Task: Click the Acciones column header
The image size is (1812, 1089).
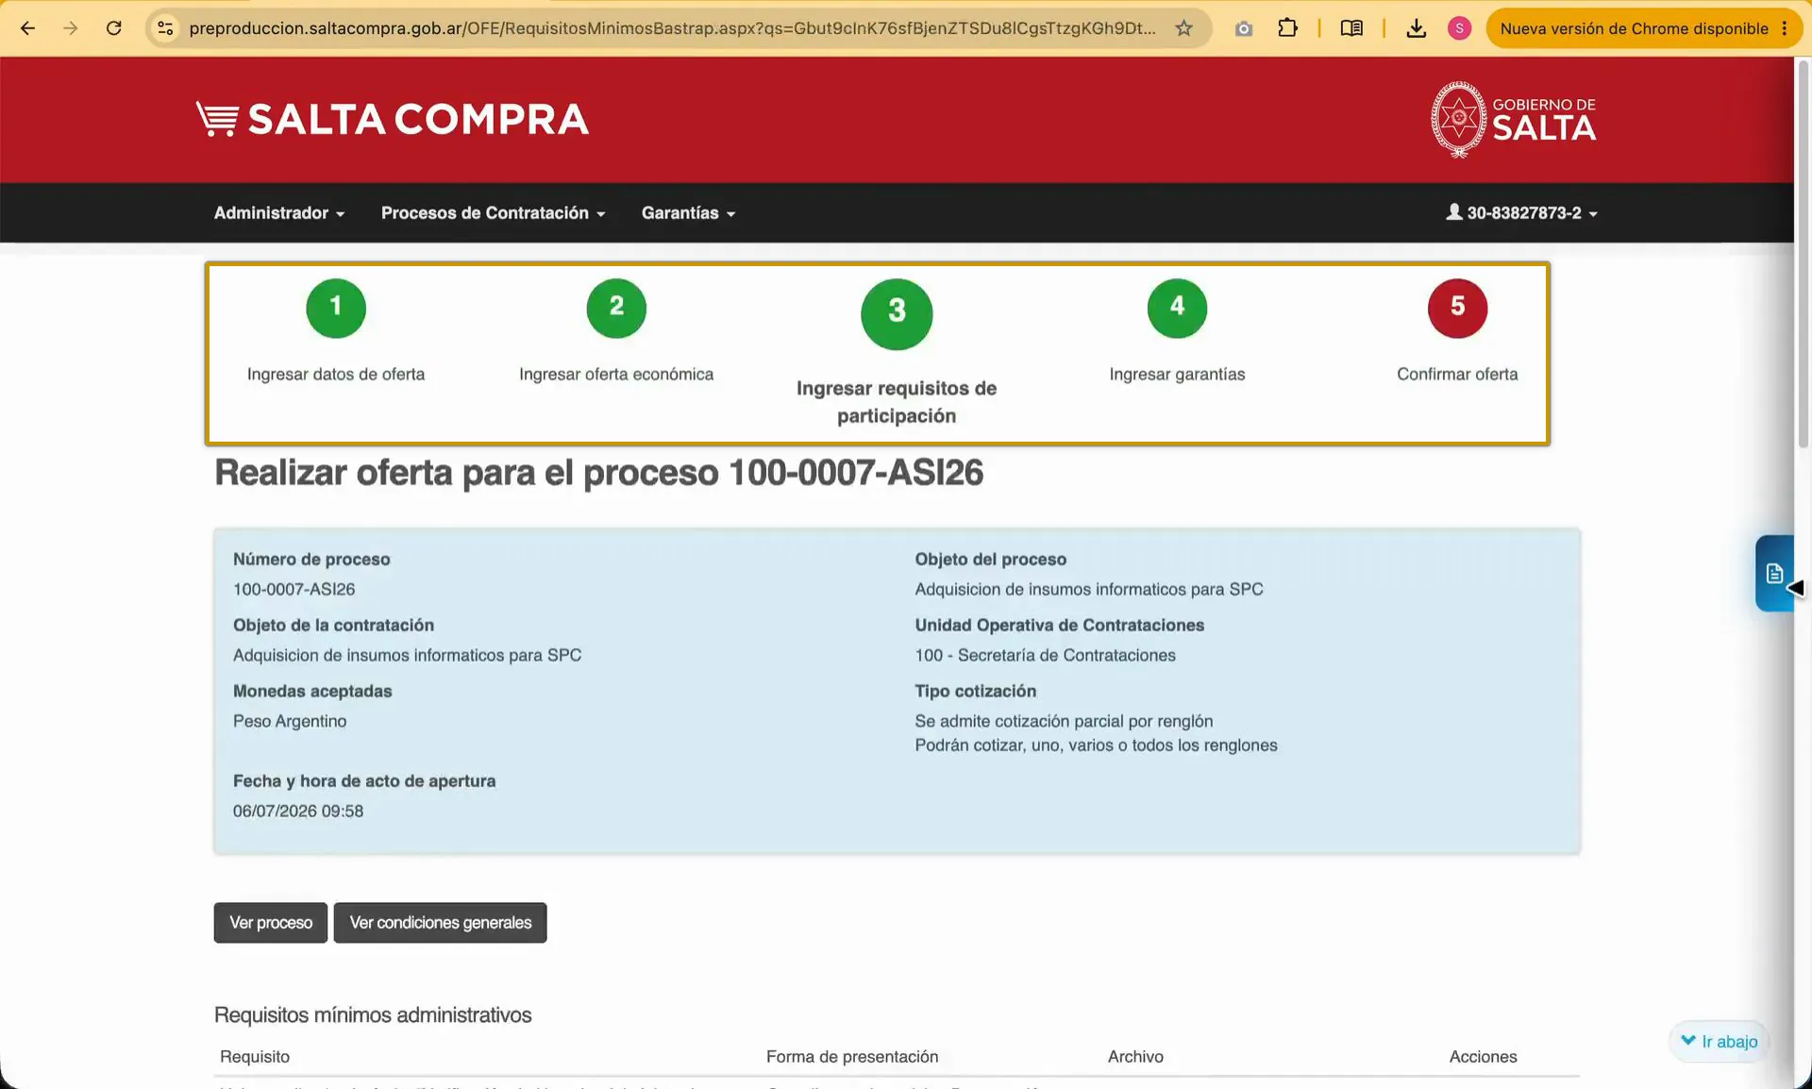Action: click(x=1483, y=1057)
